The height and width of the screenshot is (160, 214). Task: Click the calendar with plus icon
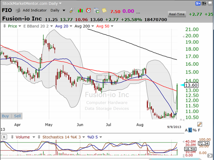pyautogui.click(x=96, y=10)
